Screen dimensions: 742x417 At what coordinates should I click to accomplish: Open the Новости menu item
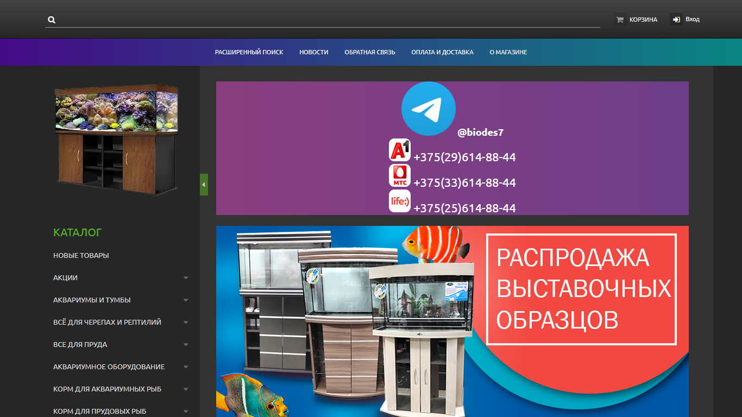point(314,52)
